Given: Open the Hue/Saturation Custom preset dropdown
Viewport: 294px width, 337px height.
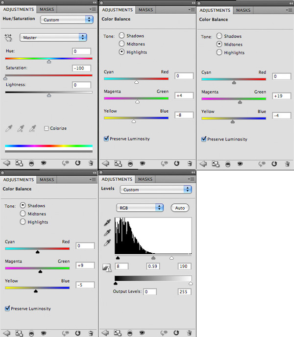Looking at the screenshot, I should [67, 20].
